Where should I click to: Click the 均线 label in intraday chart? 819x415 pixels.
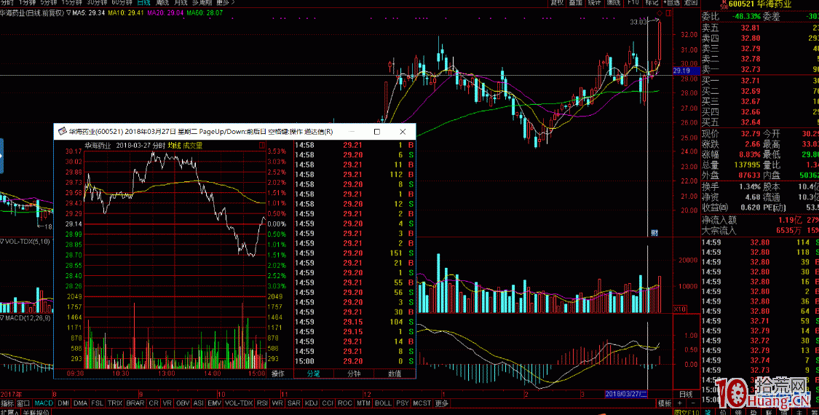[x=174, y=146]
